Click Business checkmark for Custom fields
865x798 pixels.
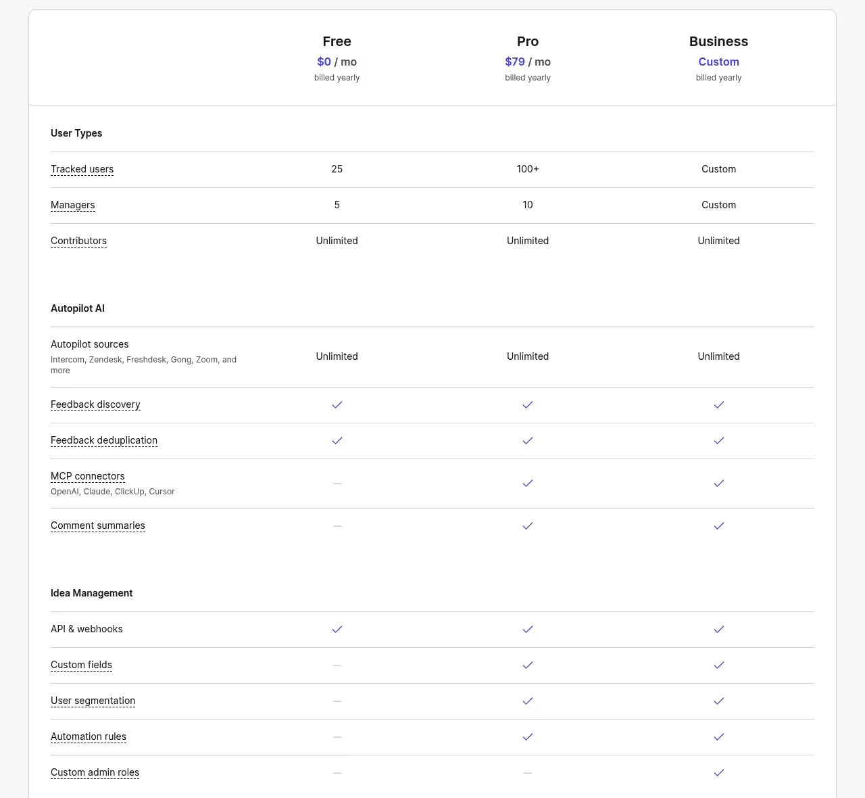tap(719, 665)
